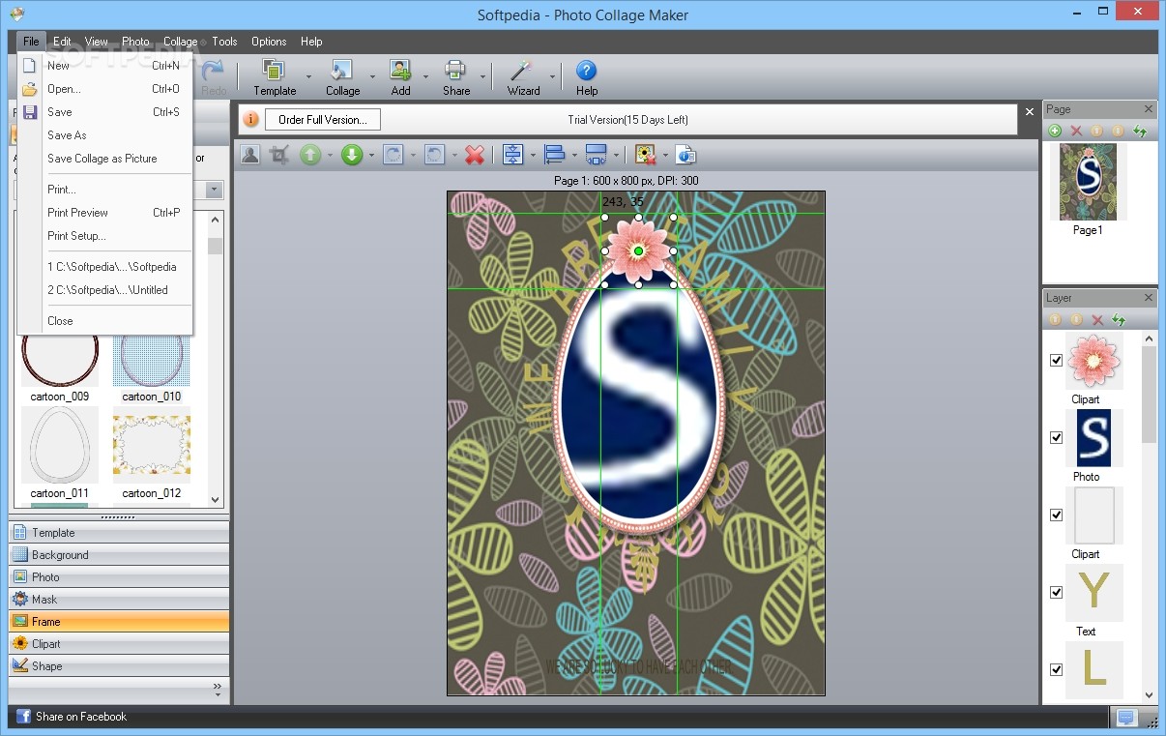Open dropdown next to rotate clockwise icon

tap(413, 155)
